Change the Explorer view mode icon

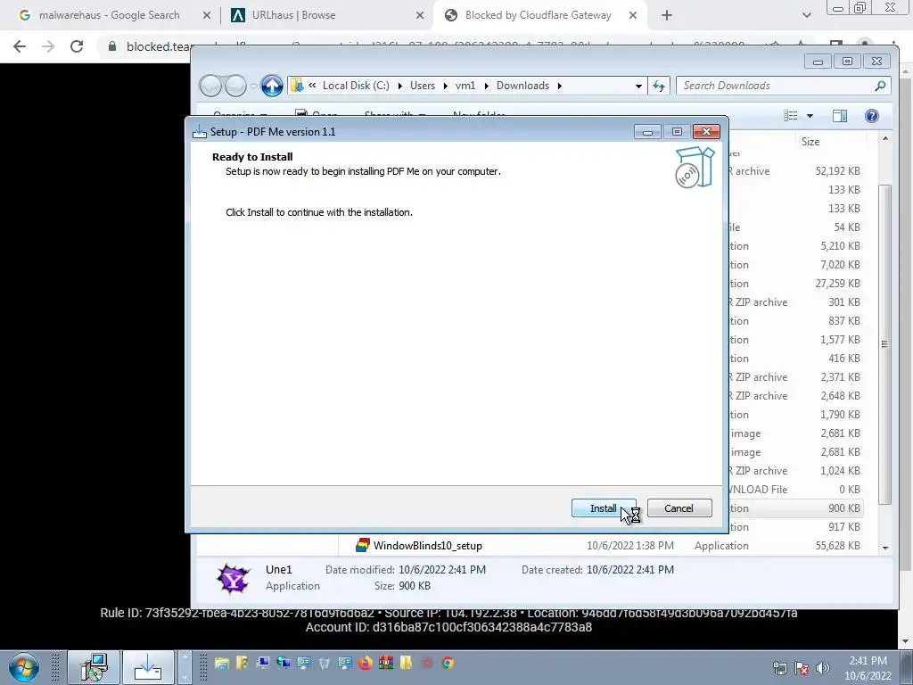[x=791, y=116]
